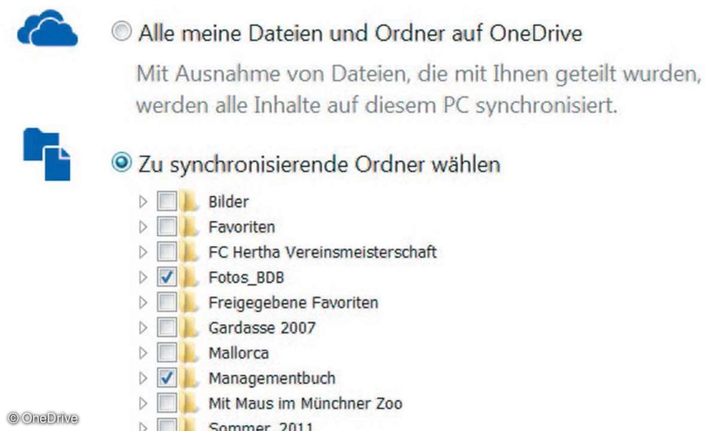Select 'Mit Maus im Münchner Zoo' name
This screenshot has height=431, width=718.
tap(305, 403)
